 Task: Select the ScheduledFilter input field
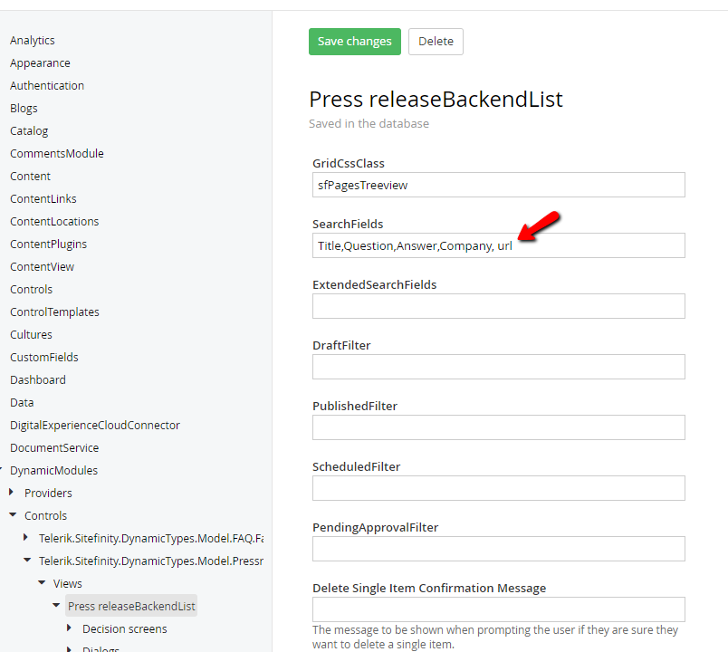499,488
